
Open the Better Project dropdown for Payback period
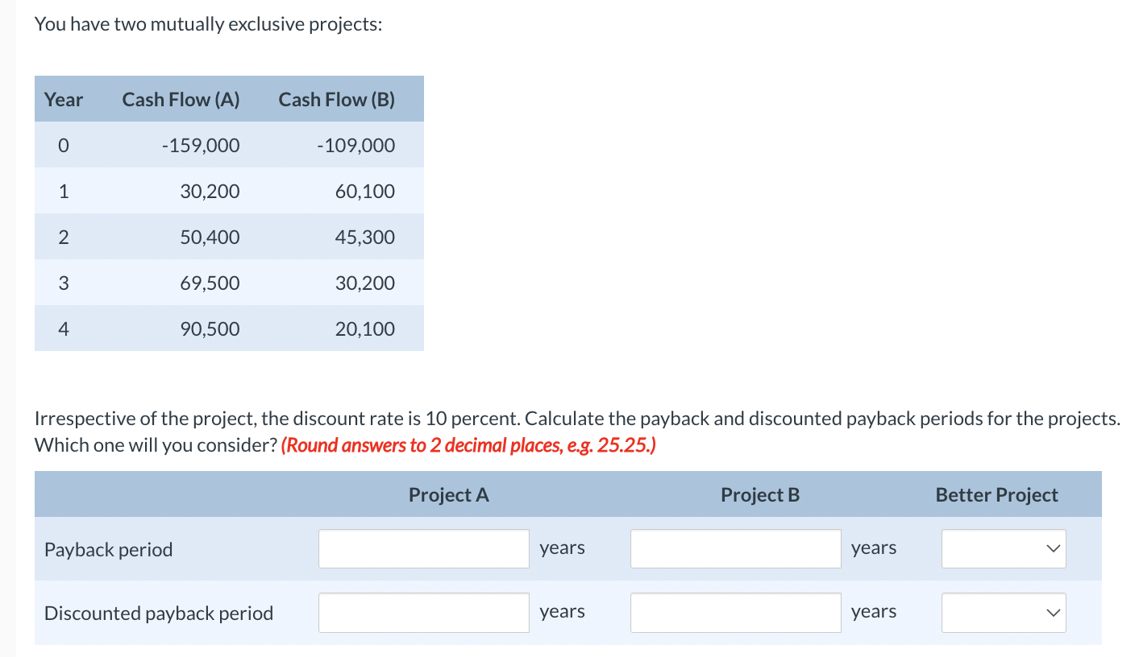coord(1004,548)
